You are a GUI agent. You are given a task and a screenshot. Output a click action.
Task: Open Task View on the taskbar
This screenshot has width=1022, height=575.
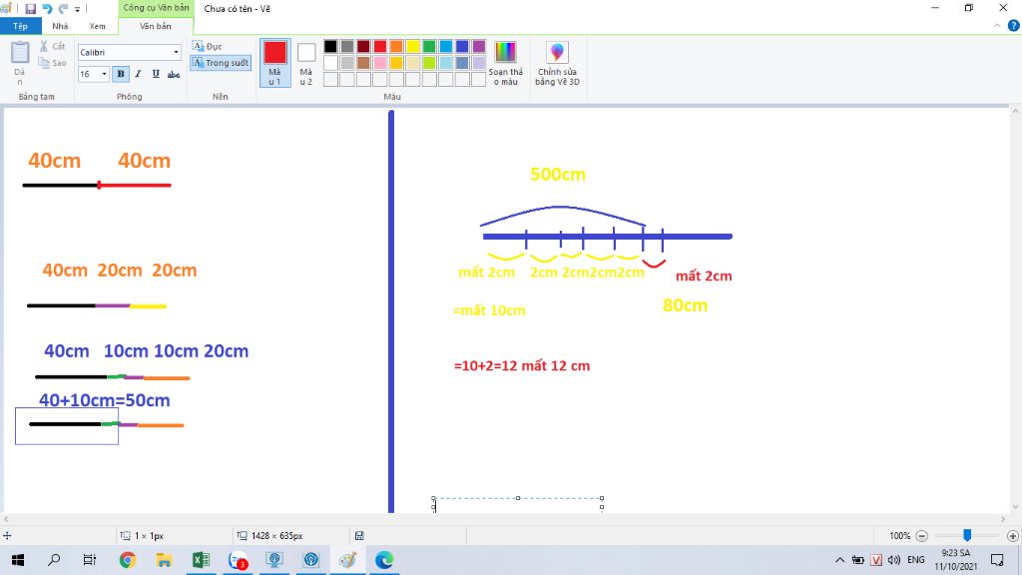(x=89, y=560)
